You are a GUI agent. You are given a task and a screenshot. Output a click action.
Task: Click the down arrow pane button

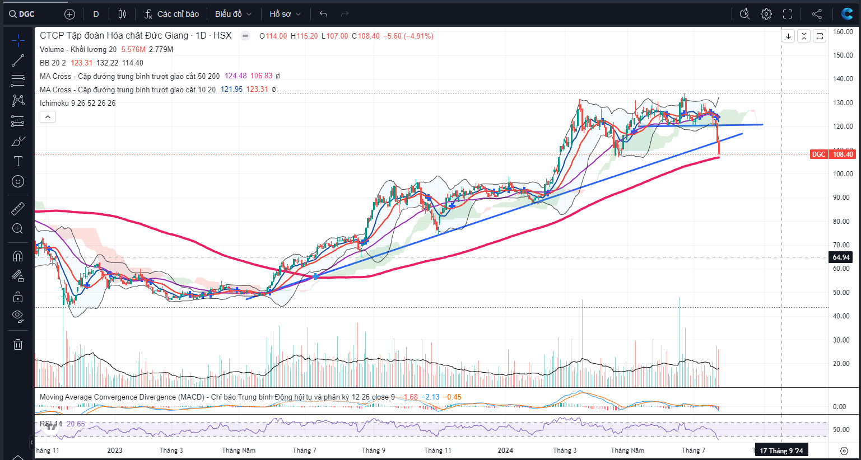point(788,36)
